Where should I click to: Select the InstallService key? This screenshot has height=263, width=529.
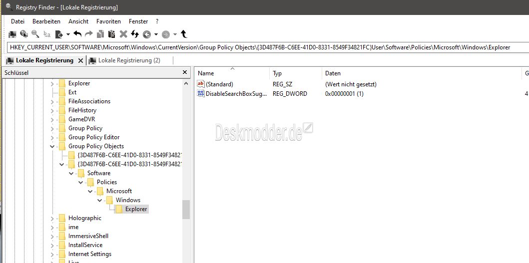[x=85, y=245]
